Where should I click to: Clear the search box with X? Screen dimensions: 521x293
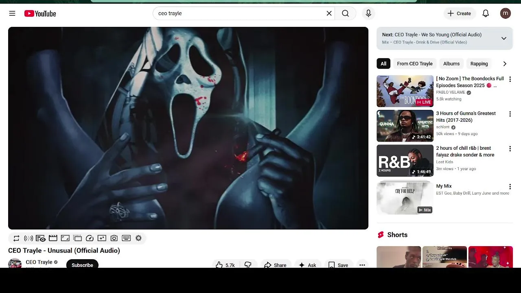click(329, 13)
